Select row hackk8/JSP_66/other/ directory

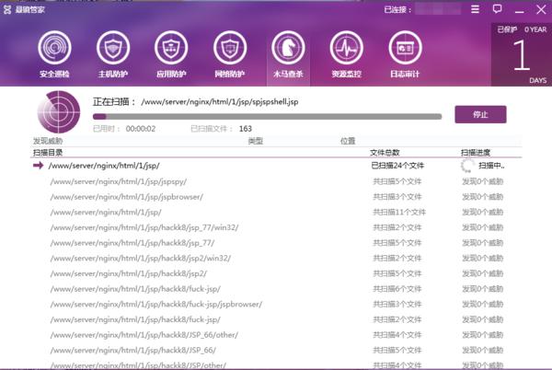[278, 335]
